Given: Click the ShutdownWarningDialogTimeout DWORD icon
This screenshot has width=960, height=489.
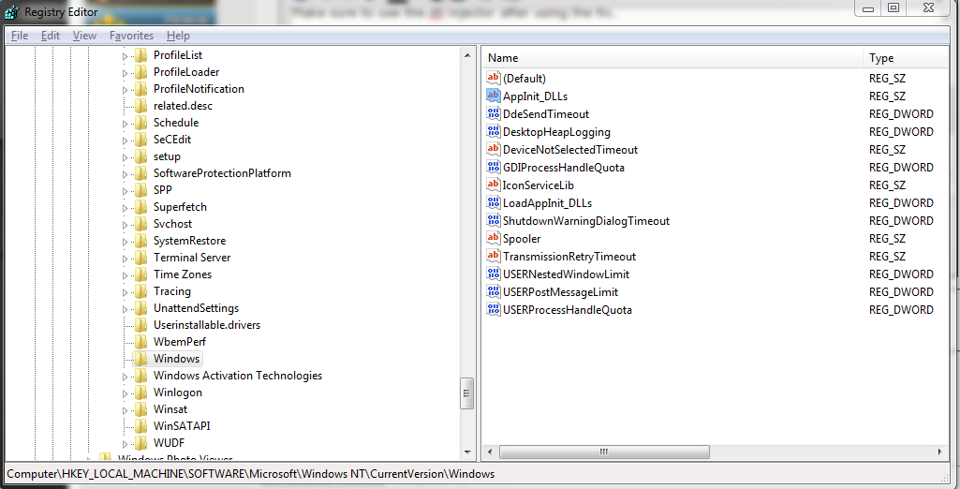Looking at the screenshot, I should [493, 220].
